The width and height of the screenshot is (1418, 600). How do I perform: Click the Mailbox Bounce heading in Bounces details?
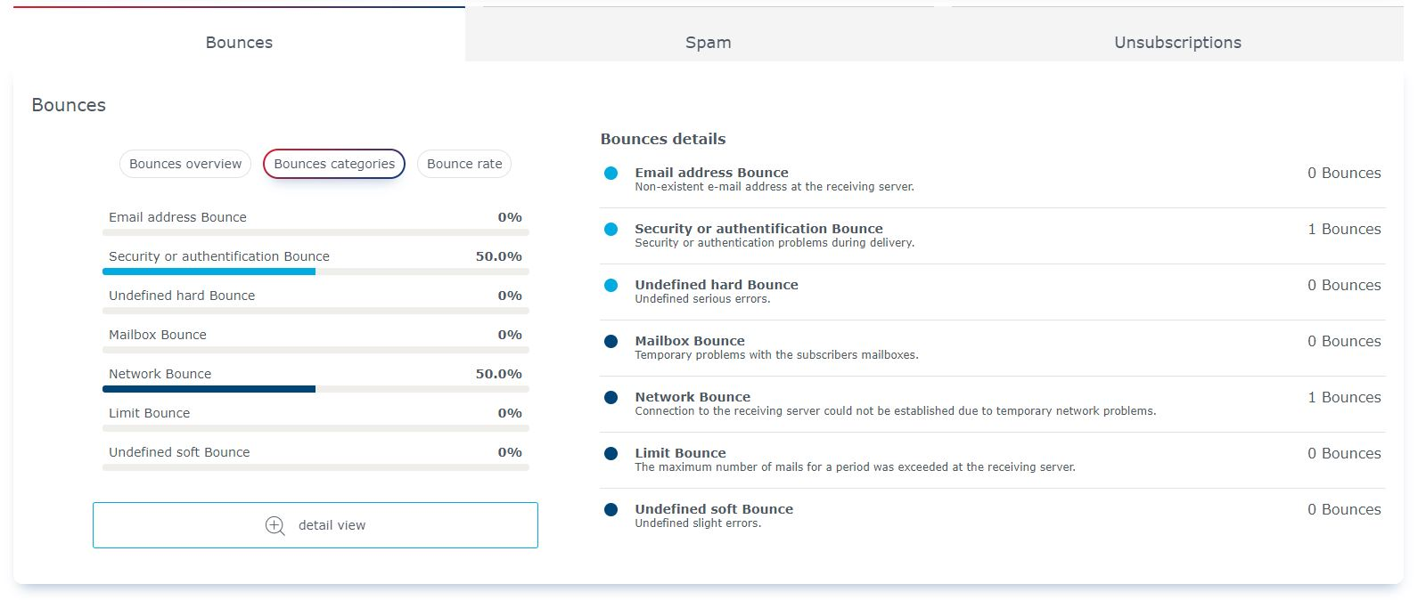[690, 341]
